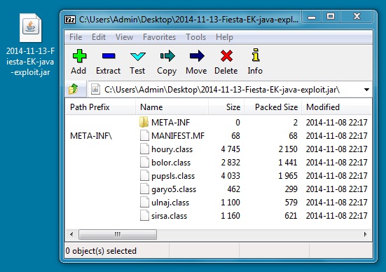
Task: Click the horizontal scrollbar right arrow
Action: pos(365,234)
